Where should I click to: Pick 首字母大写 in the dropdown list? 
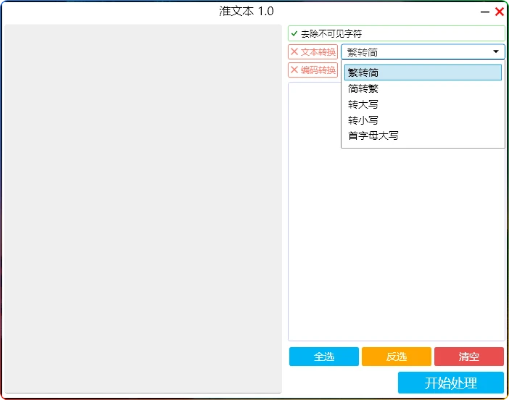pos(423,136)
